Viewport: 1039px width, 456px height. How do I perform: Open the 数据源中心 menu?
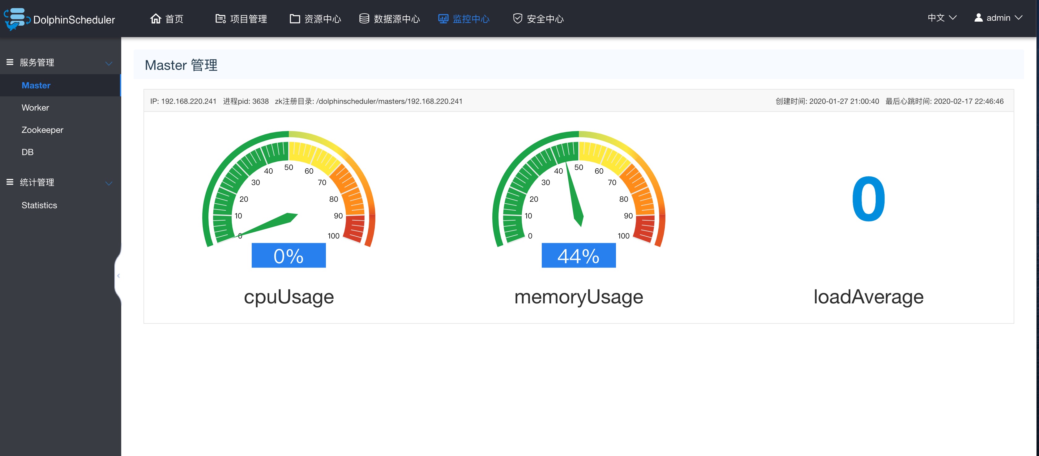(390, 19)
